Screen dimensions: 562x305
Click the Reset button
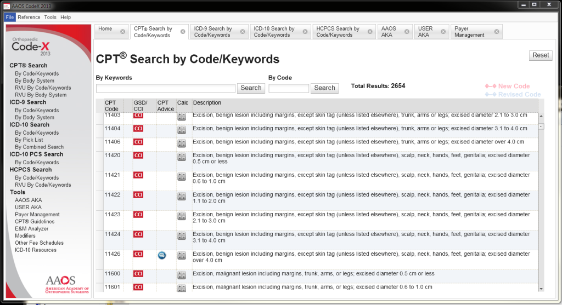point(541,55)
